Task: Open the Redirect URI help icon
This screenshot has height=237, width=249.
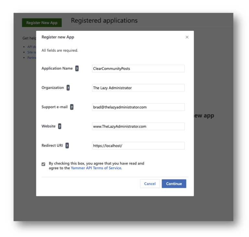Action: 67,146
